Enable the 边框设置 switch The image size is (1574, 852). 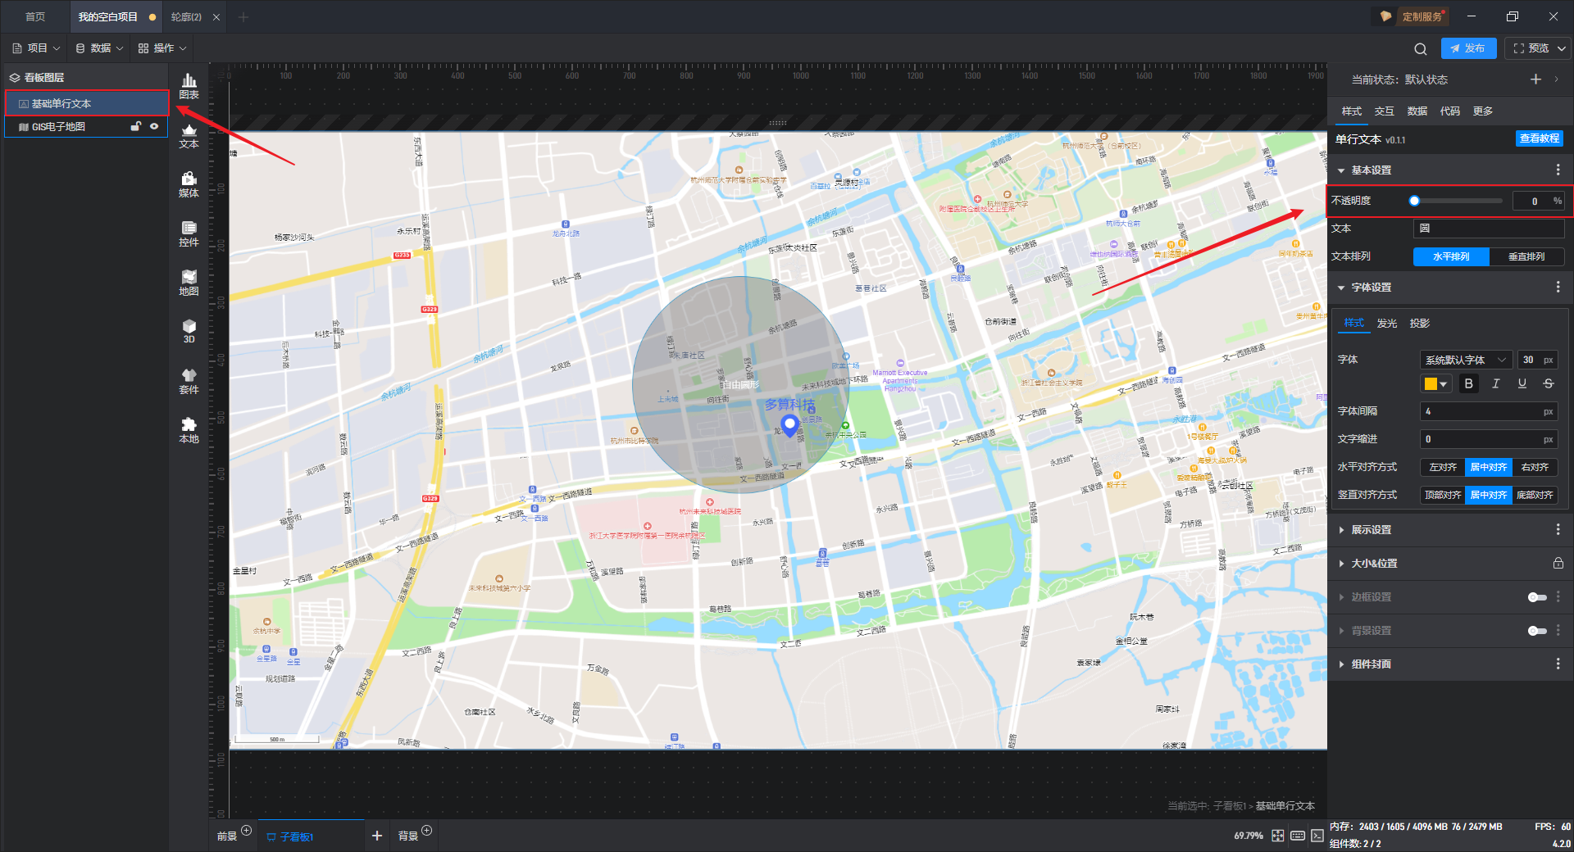tap(1537, 597)
